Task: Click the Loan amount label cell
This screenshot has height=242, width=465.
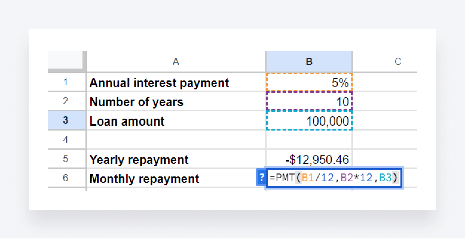Action: [127, 120]
